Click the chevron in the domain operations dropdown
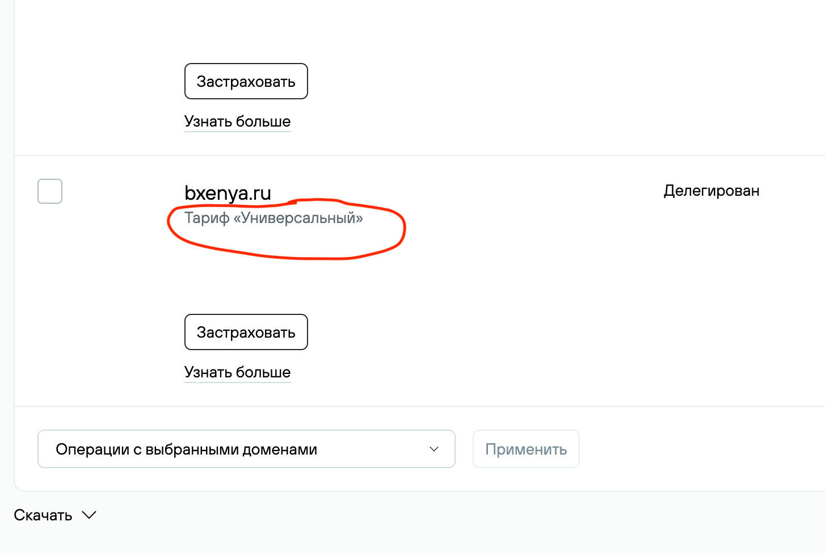The width and height of the screenshot is (825, 555). [434, 449]
